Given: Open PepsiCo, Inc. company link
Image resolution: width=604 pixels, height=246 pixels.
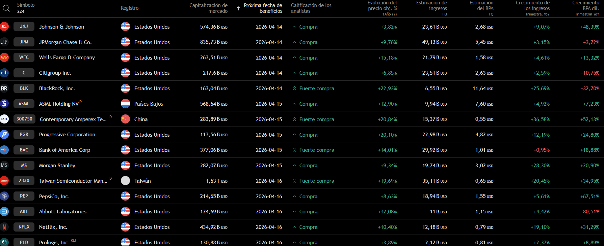Looking at the screenshot, I should [54, 197].
